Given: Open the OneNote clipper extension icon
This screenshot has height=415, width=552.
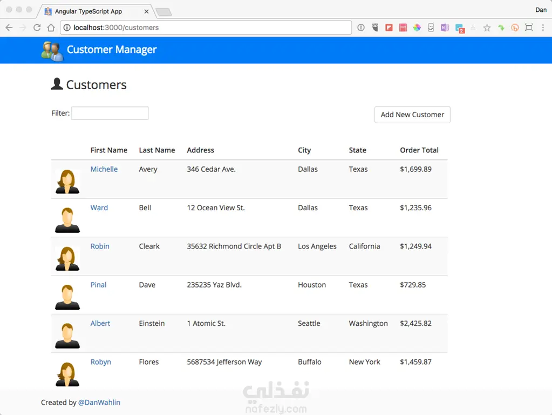Looking at the screenshot, I should click(x=445, y=28).
